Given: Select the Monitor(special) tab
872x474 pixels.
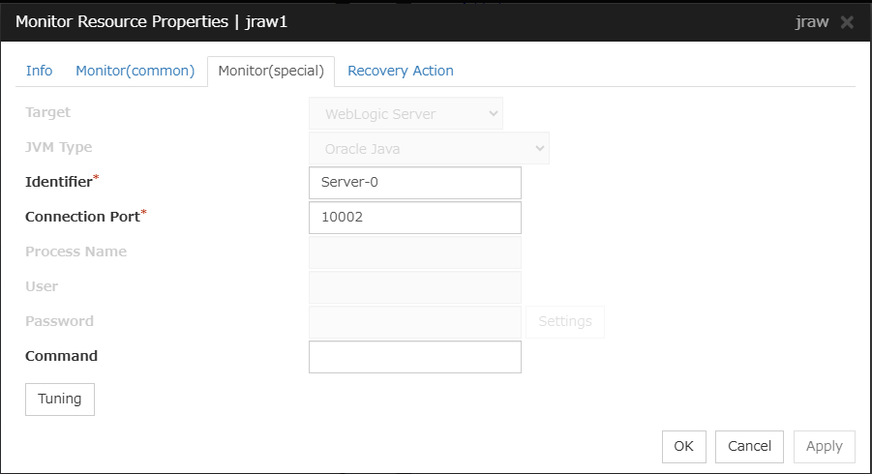Looking at the screenshot, I should [x=270, y=72].
